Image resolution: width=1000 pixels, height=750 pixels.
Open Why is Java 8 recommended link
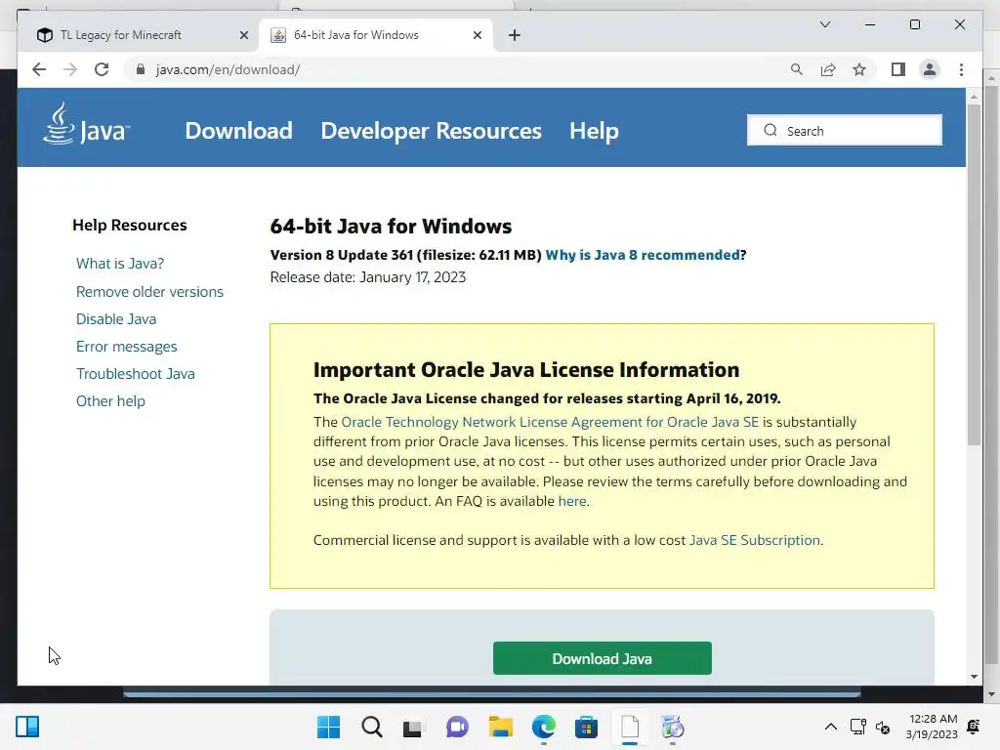[643, 255]
